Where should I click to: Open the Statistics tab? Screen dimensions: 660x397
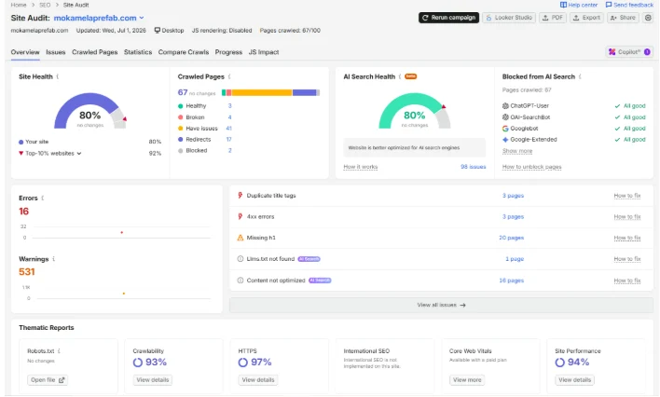138,52
